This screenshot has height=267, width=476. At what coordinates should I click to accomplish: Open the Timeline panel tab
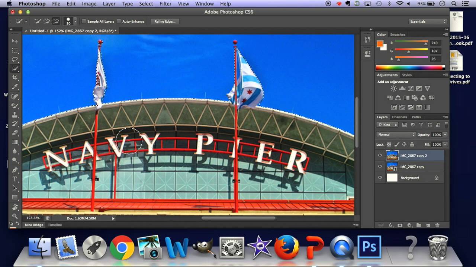[x=55, y=225]
